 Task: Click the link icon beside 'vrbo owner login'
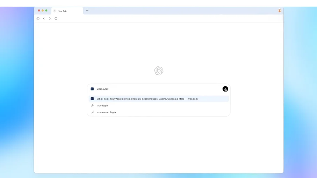[x=92, y=112]
